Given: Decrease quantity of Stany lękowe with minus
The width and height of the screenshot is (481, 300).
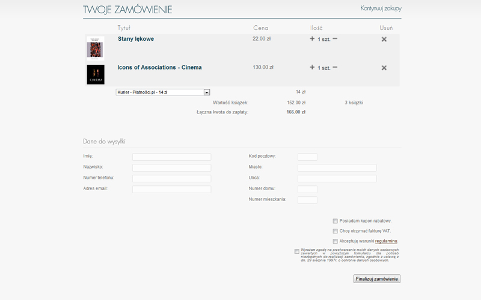Looking at the screenshot, I should (335, 38).
